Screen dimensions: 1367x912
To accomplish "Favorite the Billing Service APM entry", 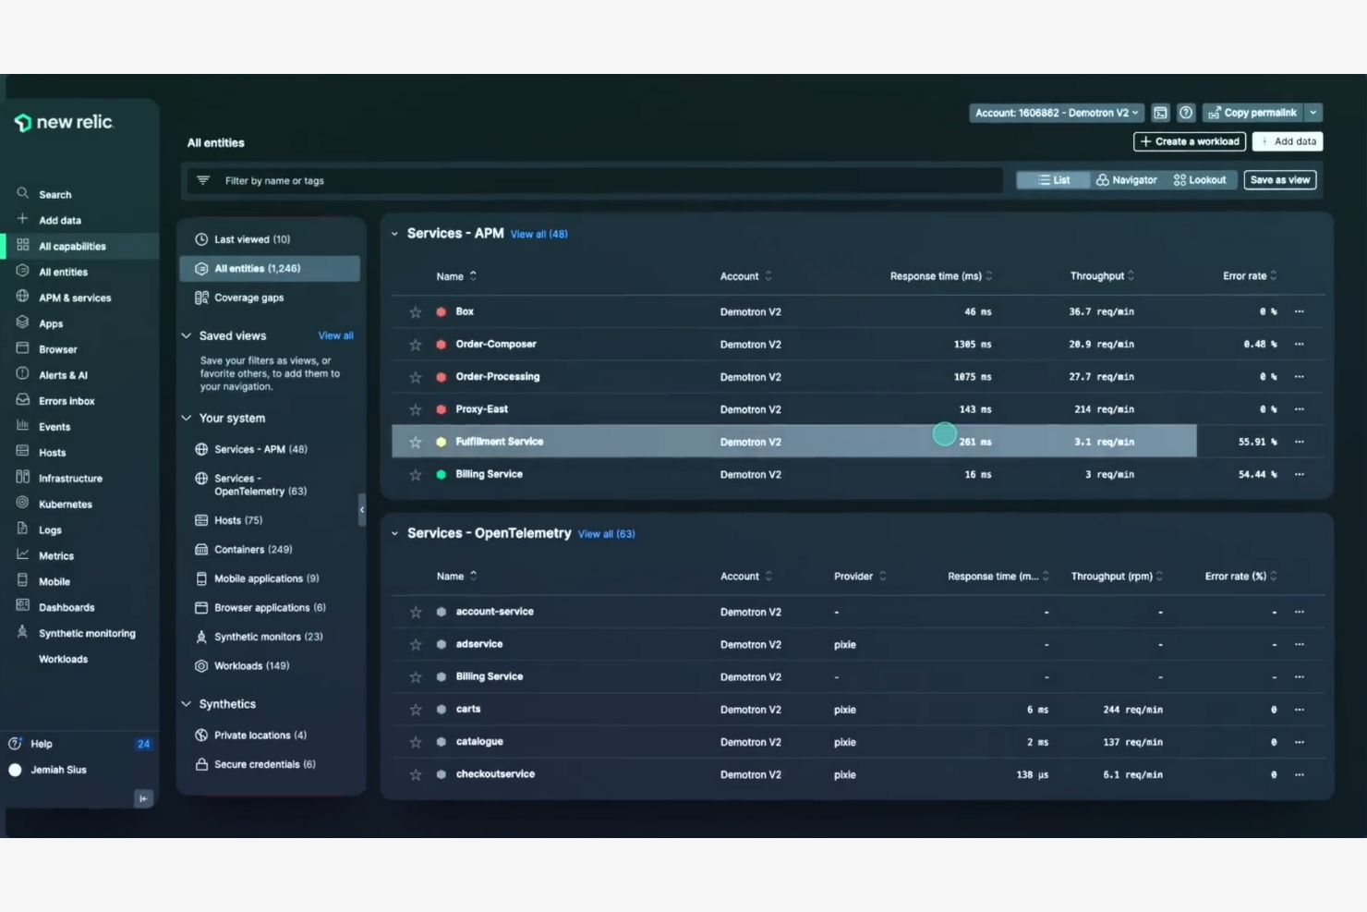I will click(415, 474).
